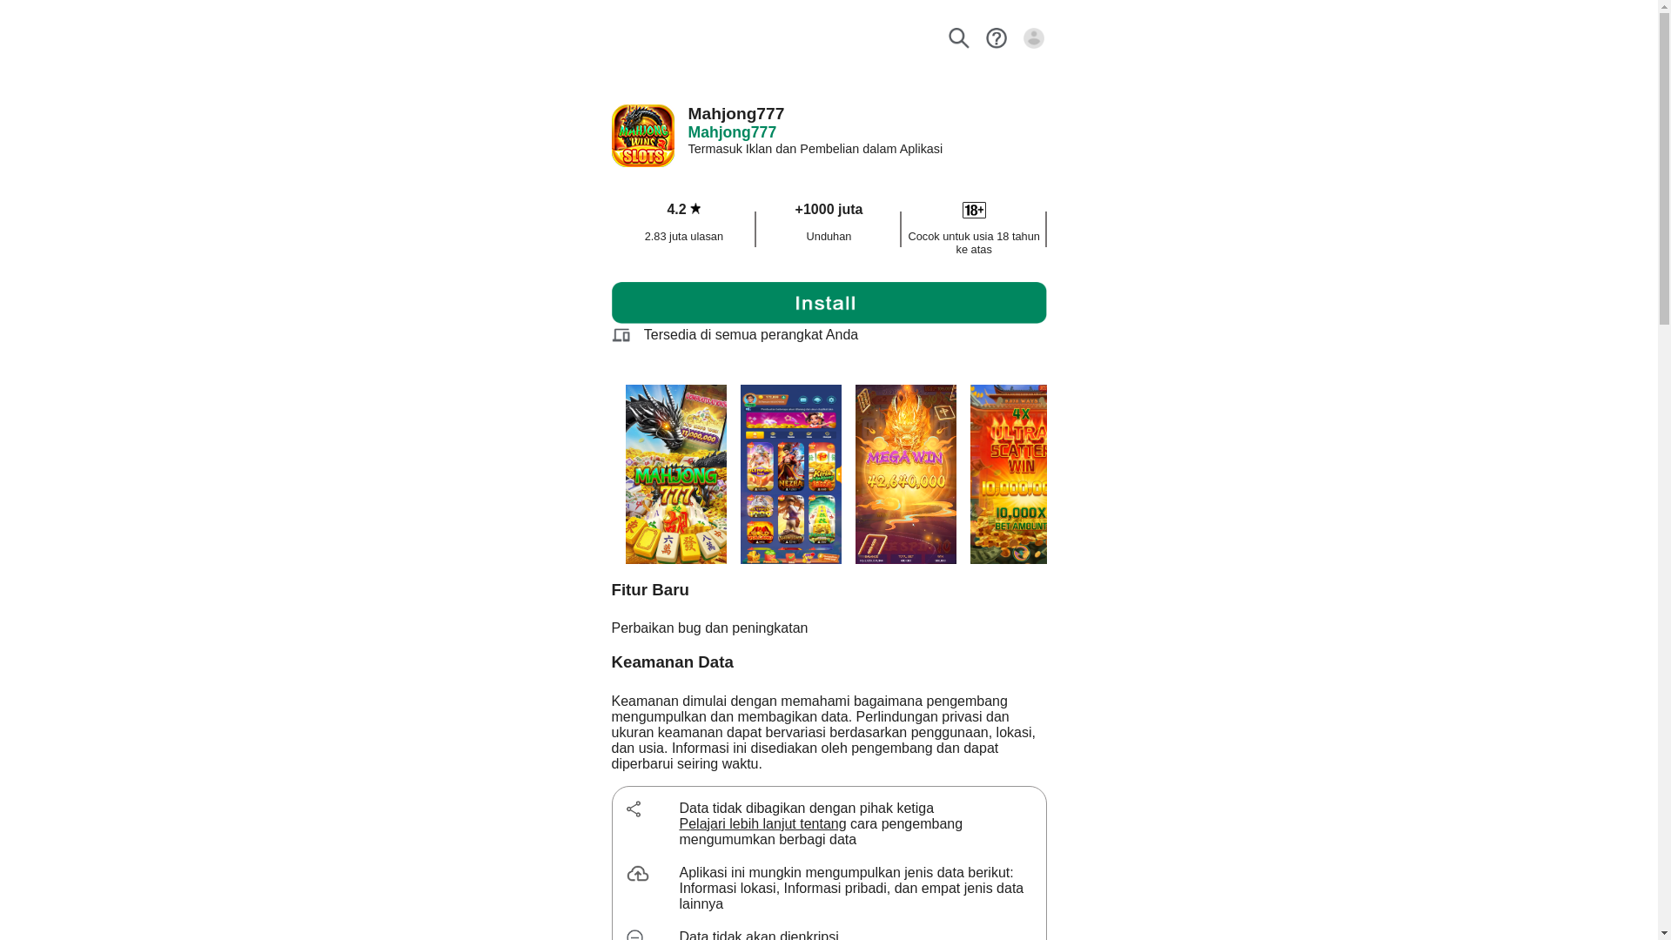Screen dimensions: 1671x940
Task: Click the Fitur Baru section heading
Action: [650, 590]
